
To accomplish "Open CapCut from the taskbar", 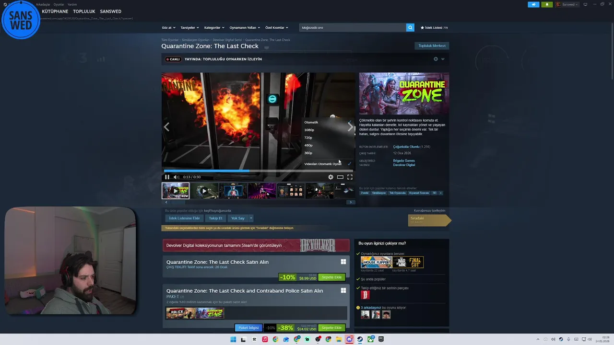I will [x=254, y=339].
